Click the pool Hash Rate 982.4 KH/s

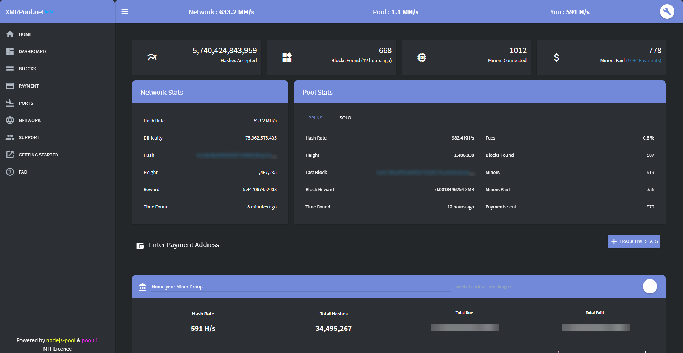[x=463, y=138]
